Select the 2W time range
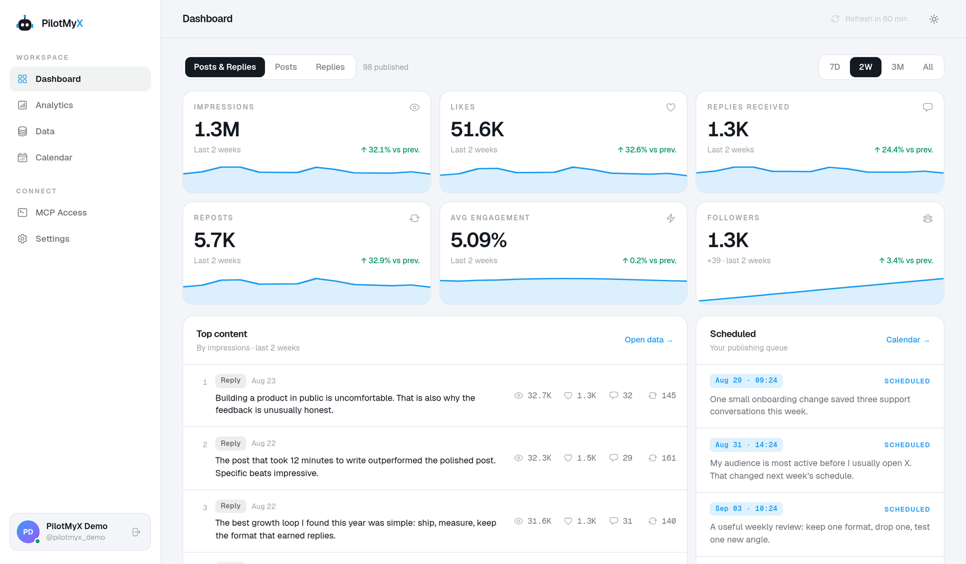 866,67
